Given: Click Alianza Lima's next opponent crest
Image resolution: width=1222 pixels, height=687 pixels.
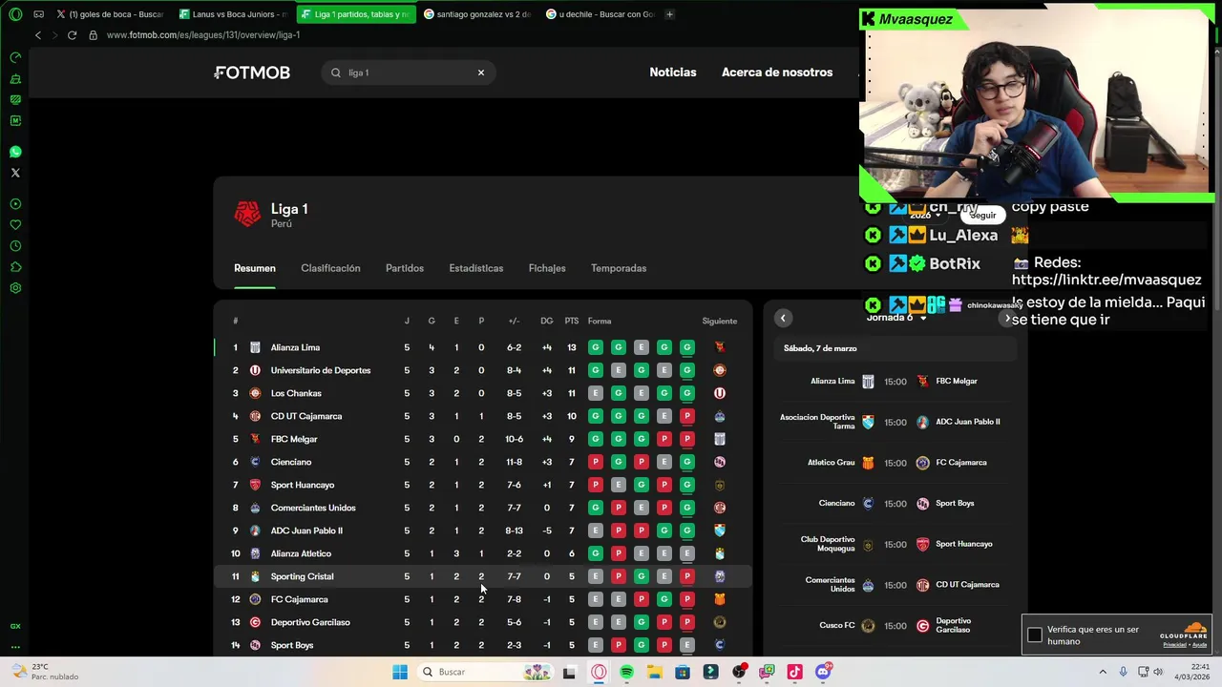Looking at the screenshot, I should coord(720,347).
